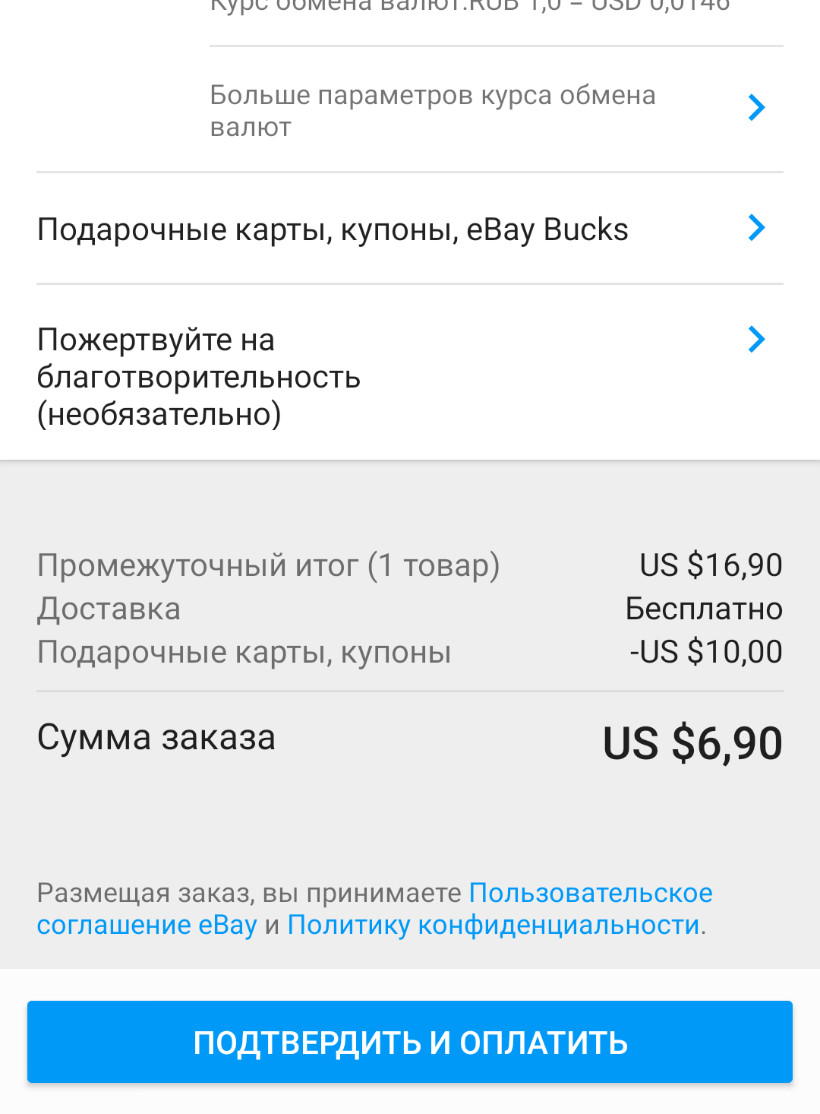The image size is (820, 1114).
Task: Tap the chevron next to charity donation
Action: click(756, 339)
